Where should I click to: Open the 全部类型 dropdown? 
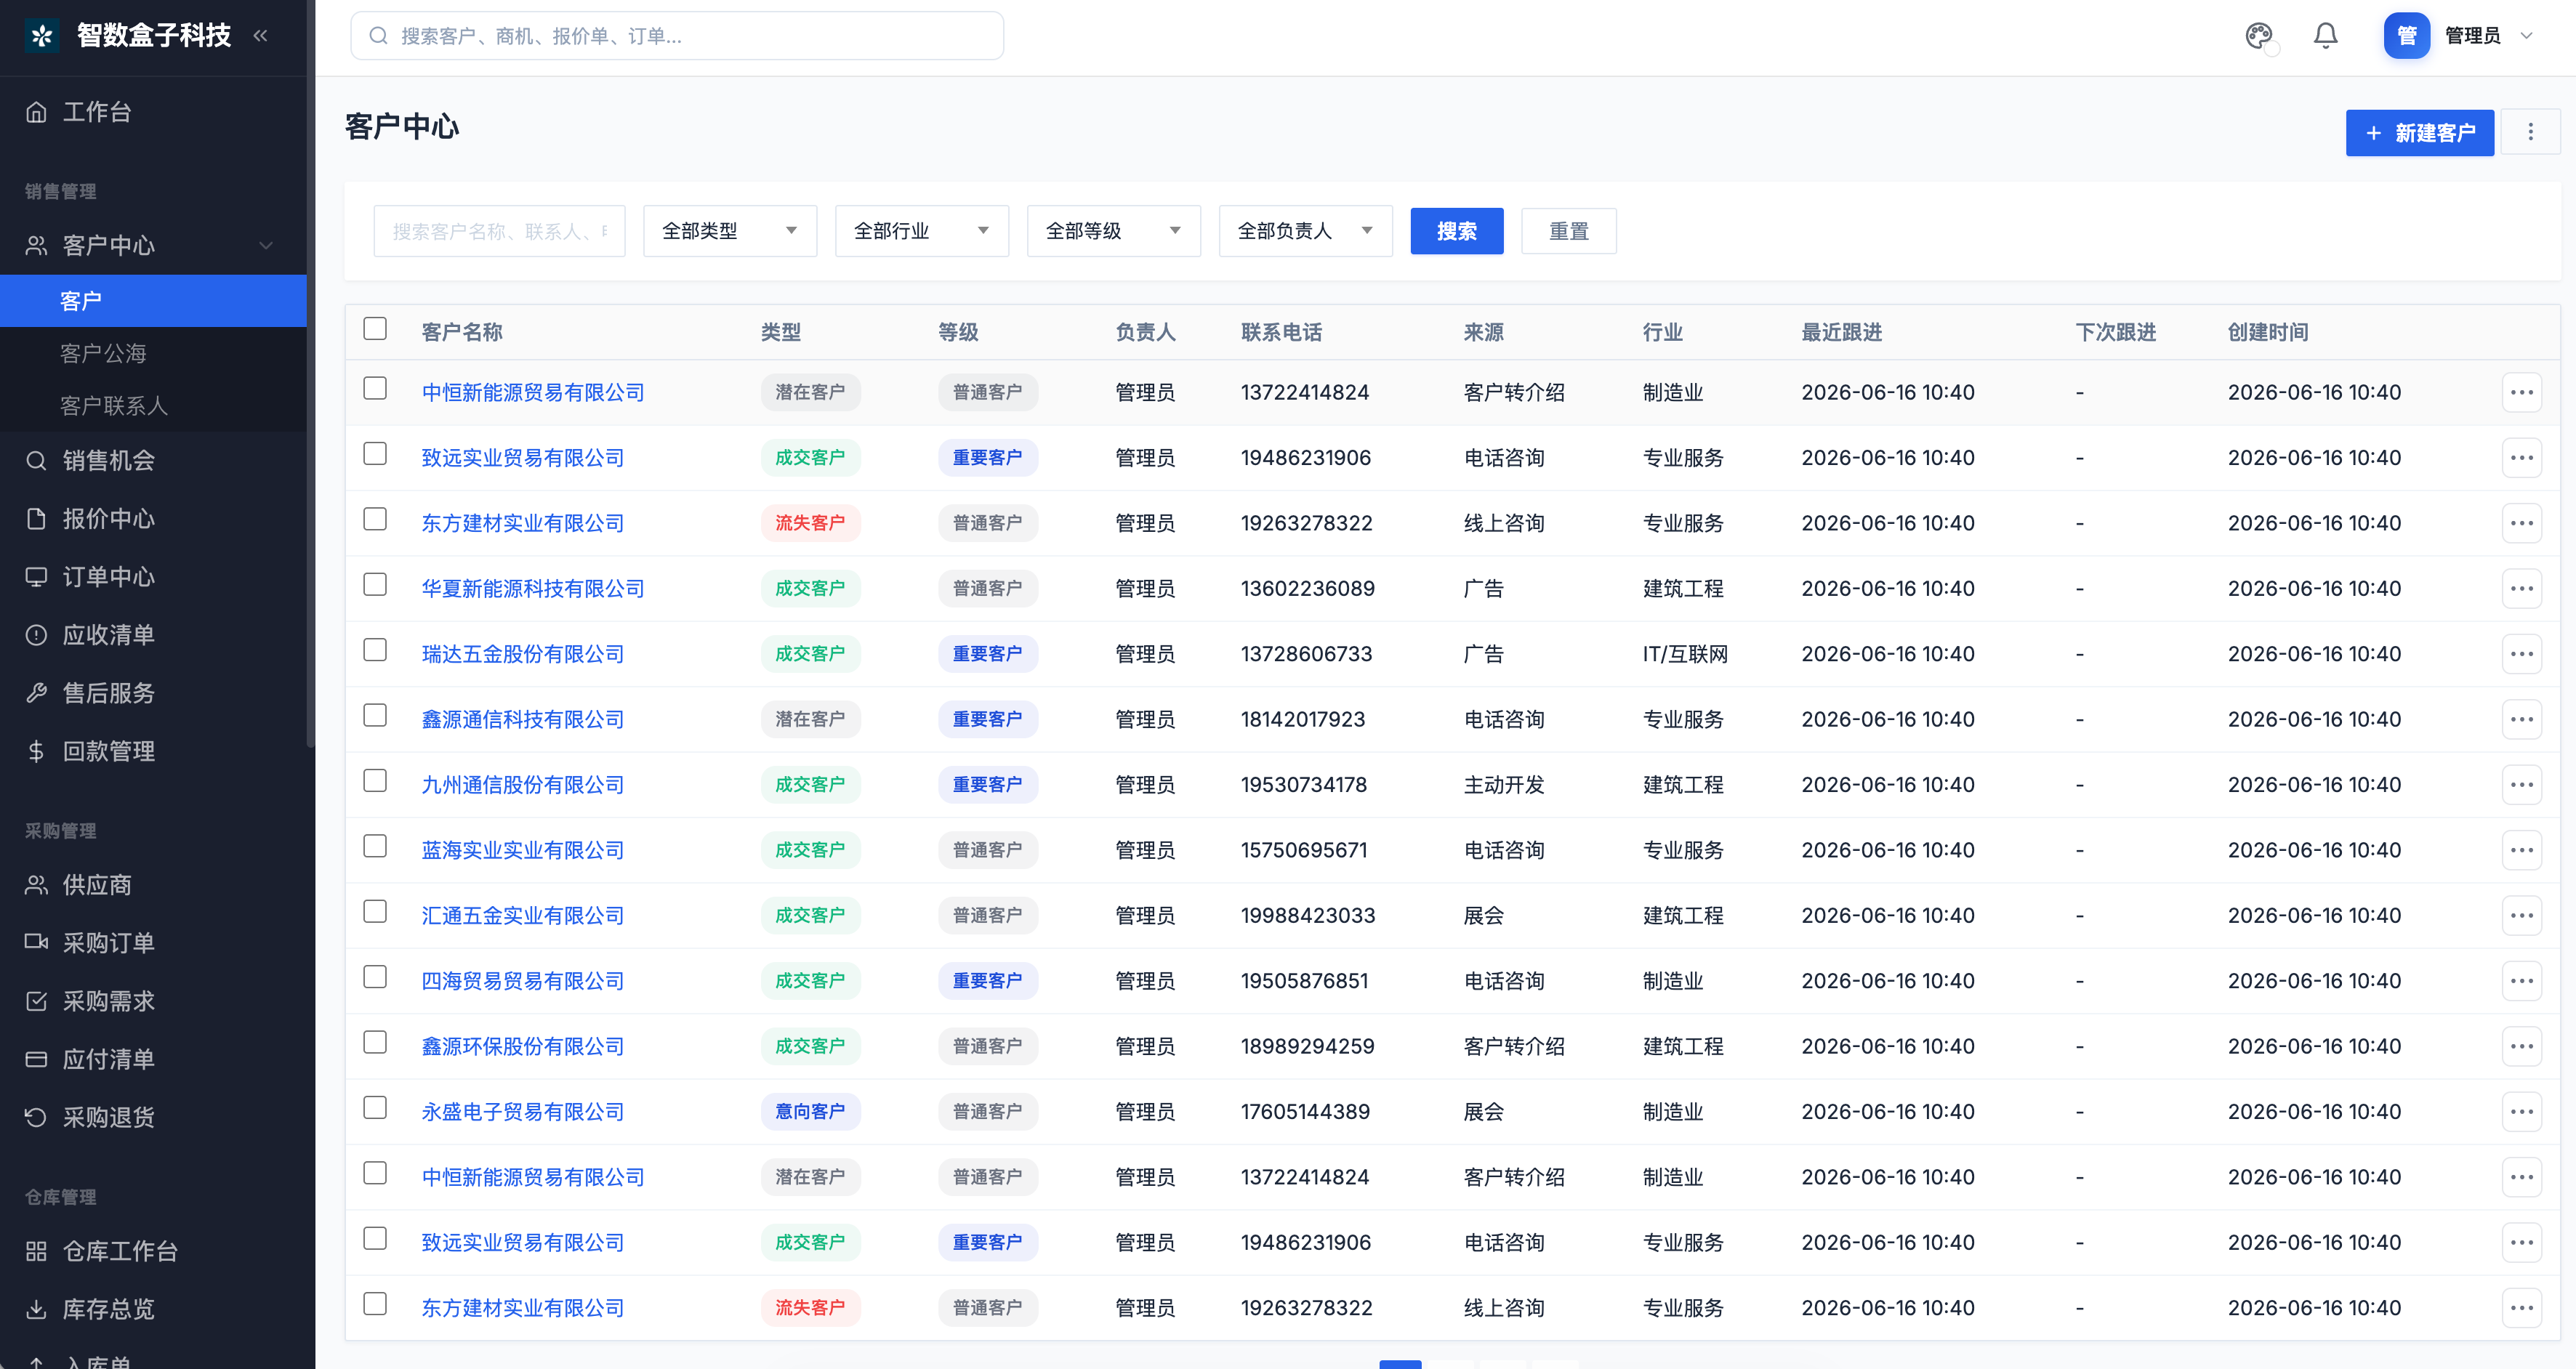tap(730, 231)
